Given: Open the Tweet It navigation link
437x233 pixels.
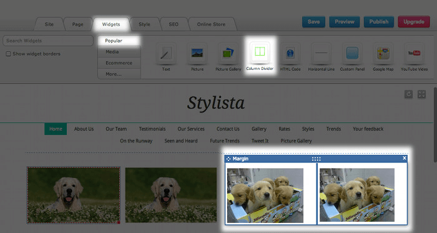Looking at the screenshot, I should (x=260, y=141).
